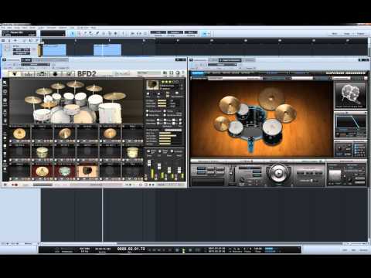Select the white tom slot in BFD2 middle row

(x=42, y=153)
